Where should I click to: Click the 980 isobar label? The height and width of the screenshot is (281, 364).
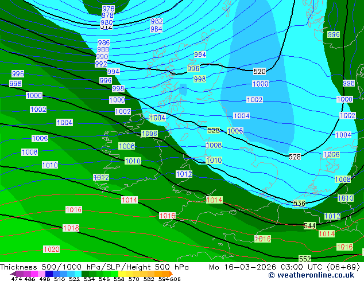tap(107, 22)
